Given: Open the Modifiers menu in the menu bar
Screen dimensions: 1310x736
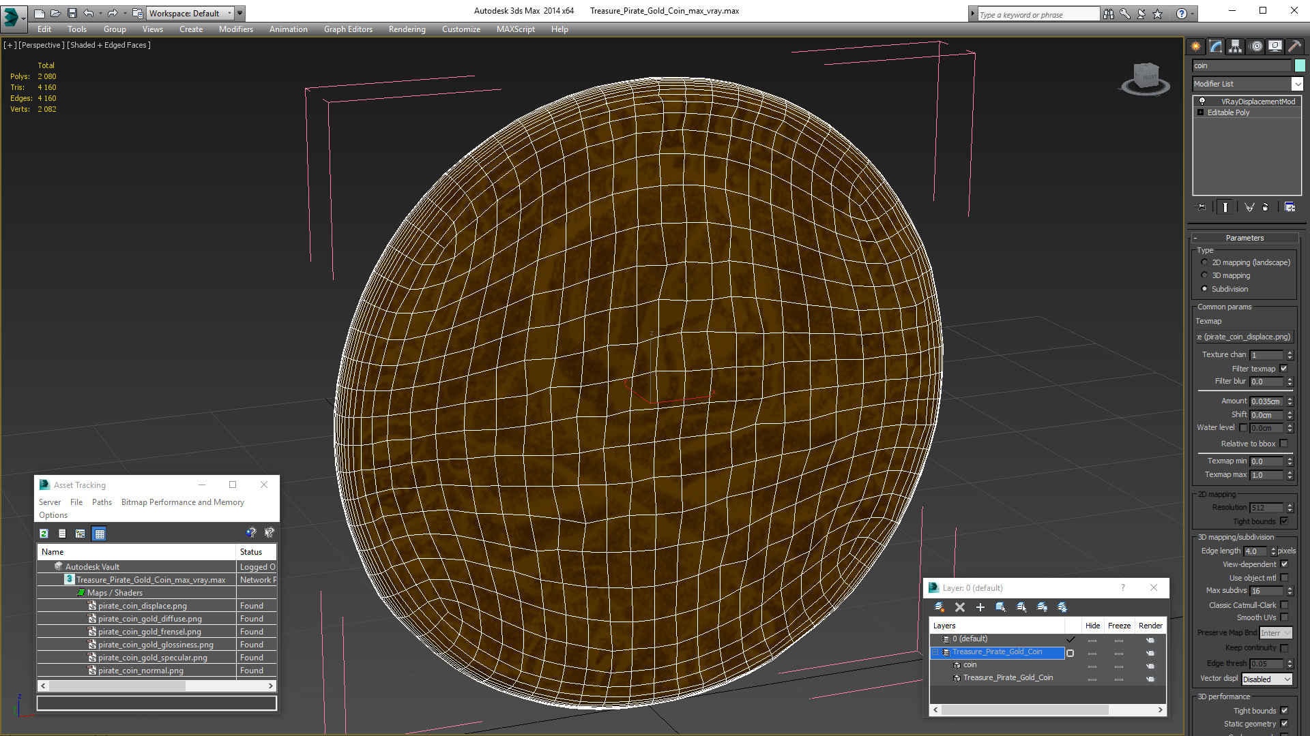Looking at the screenshot, I should click(234, 29).
